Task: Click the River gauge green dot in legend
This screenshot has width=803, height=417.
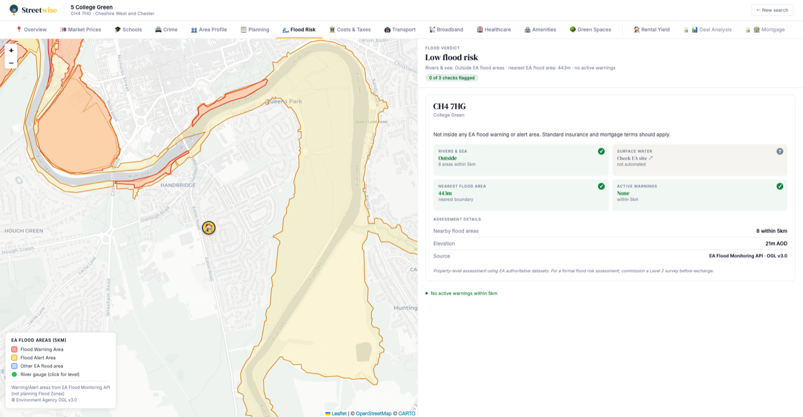Action: tap(14, 374)
